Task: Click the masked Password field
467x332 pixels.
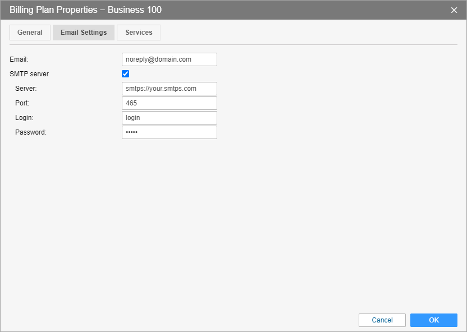Action: pyautogui.click(x=170, y=132)
